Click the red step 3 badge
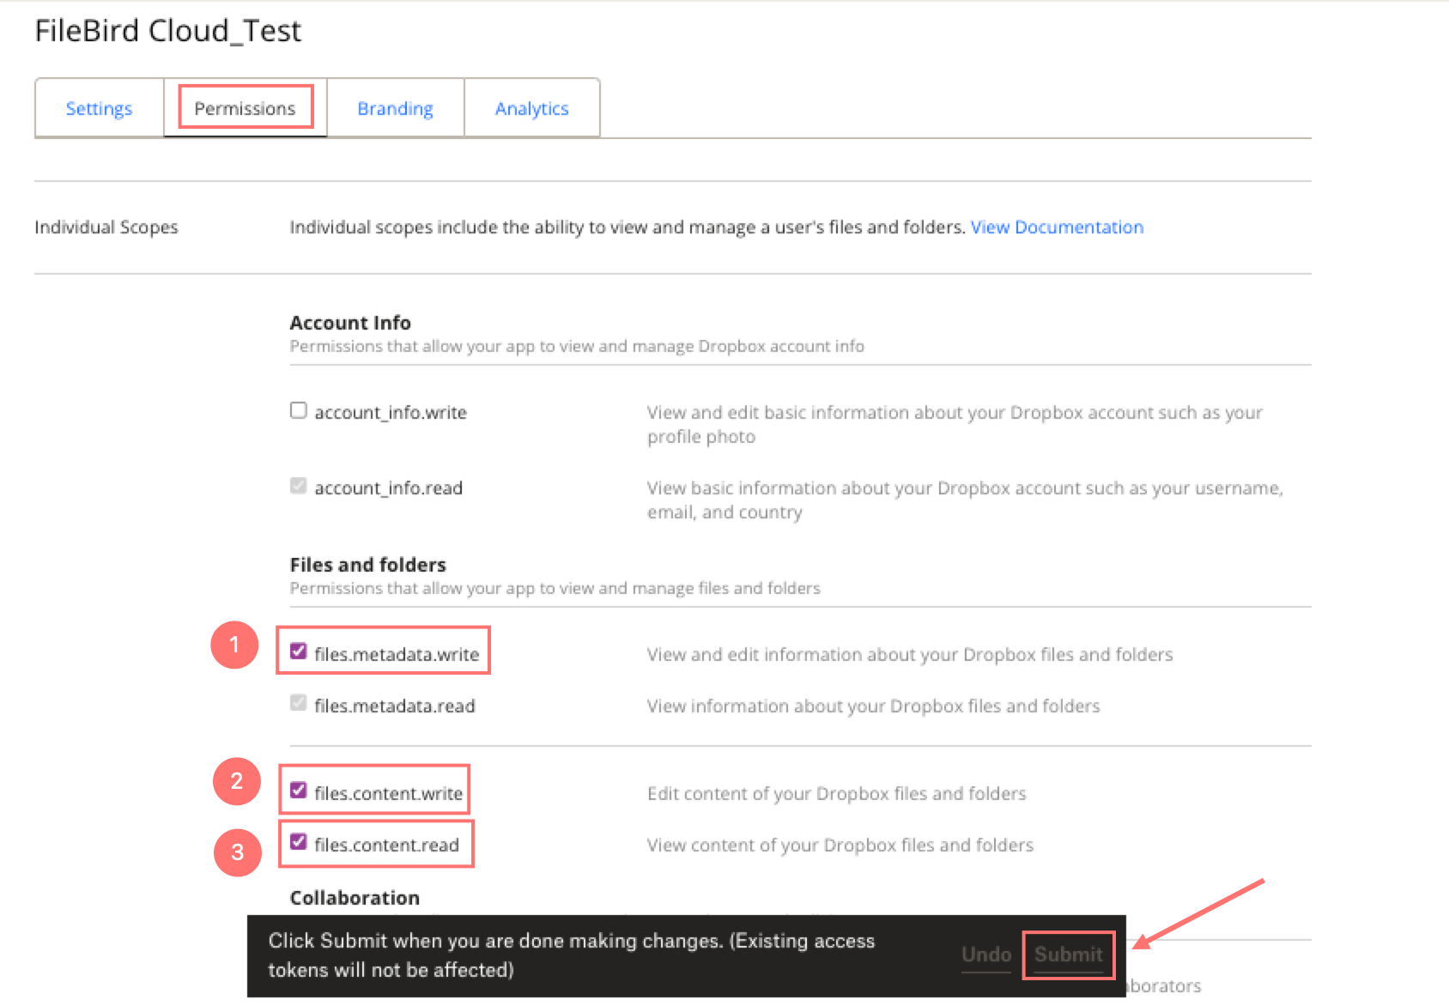The width and height of the screenshot is (1449, 1006). click(x=238, y=851)
